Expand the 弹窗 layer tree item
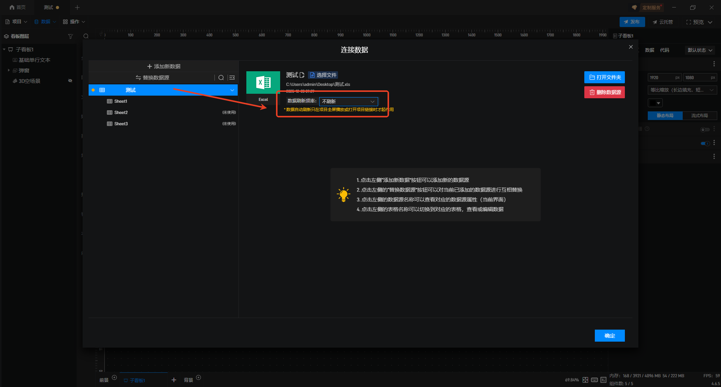This screenshot has width=721, height=387. pos(9,70)
